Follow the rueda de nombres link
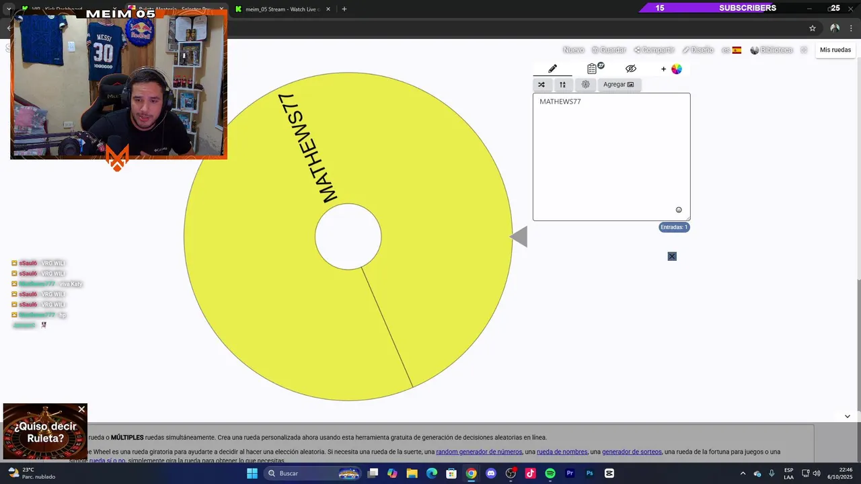861x484 pixels. point(562,452)
